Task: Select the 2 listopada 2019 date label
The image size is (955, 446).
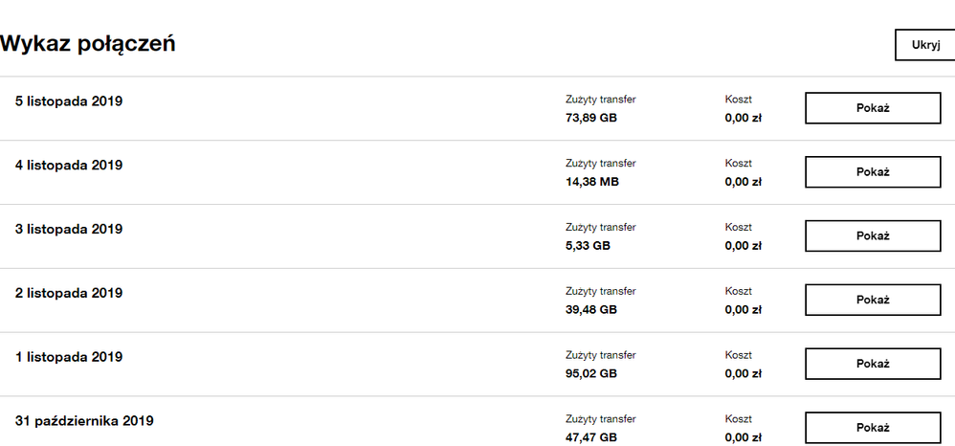Action: click(x=69, y=294)
